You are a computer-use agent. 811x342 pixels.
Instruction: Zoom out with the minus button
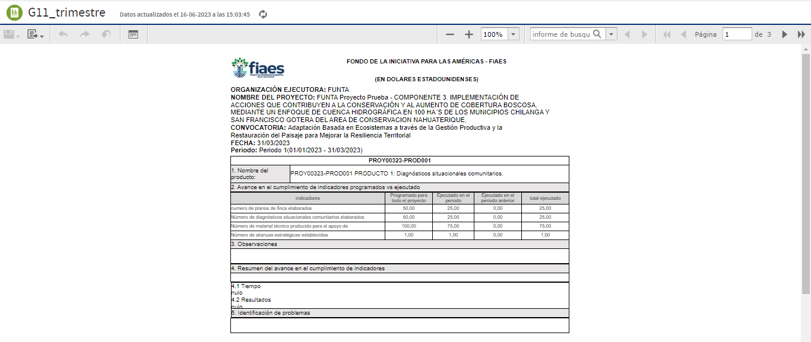450,35
